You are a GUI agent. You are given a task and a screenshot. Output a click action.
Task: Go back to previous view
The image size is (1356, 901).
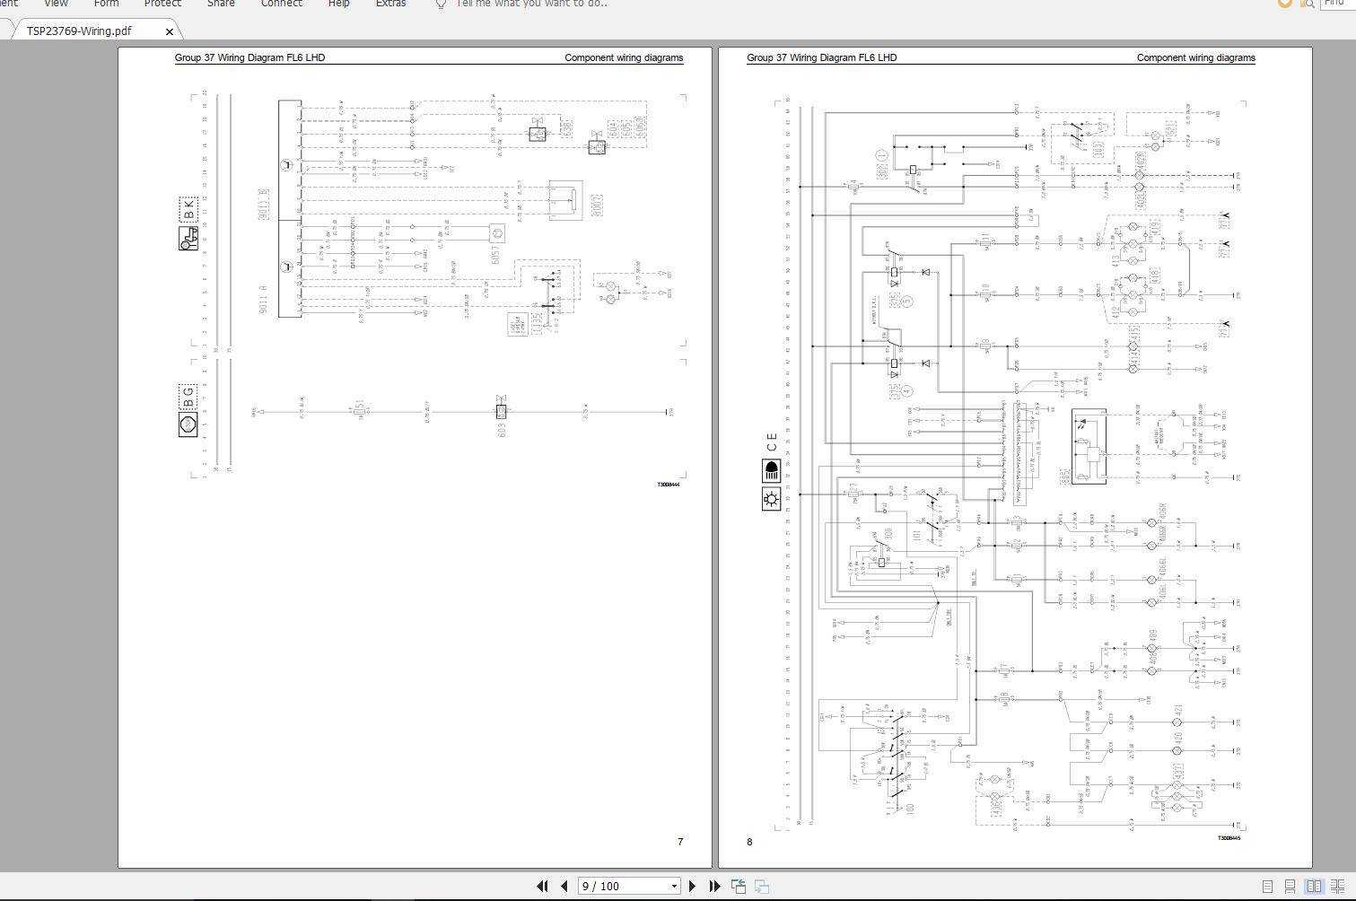[x=739, y=886]
